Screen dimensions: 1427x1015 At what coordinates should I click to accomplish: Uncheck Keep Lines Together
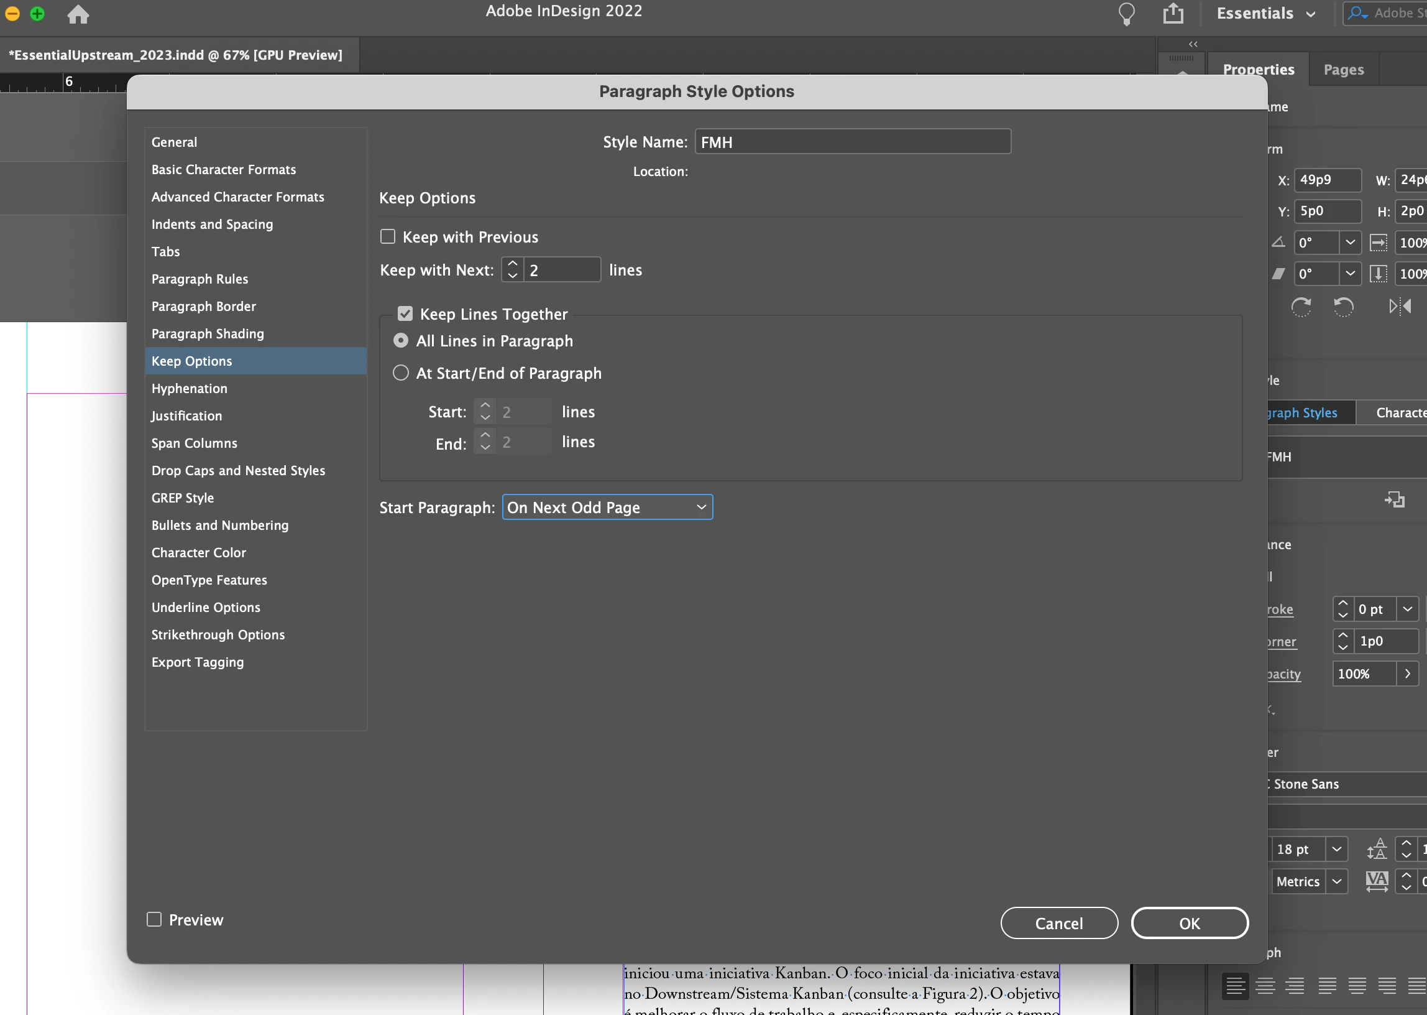coord(405,313)
